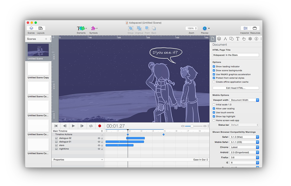Adjust the timeline zoom slider
291x186 pixels.
(x=192, y=126)
